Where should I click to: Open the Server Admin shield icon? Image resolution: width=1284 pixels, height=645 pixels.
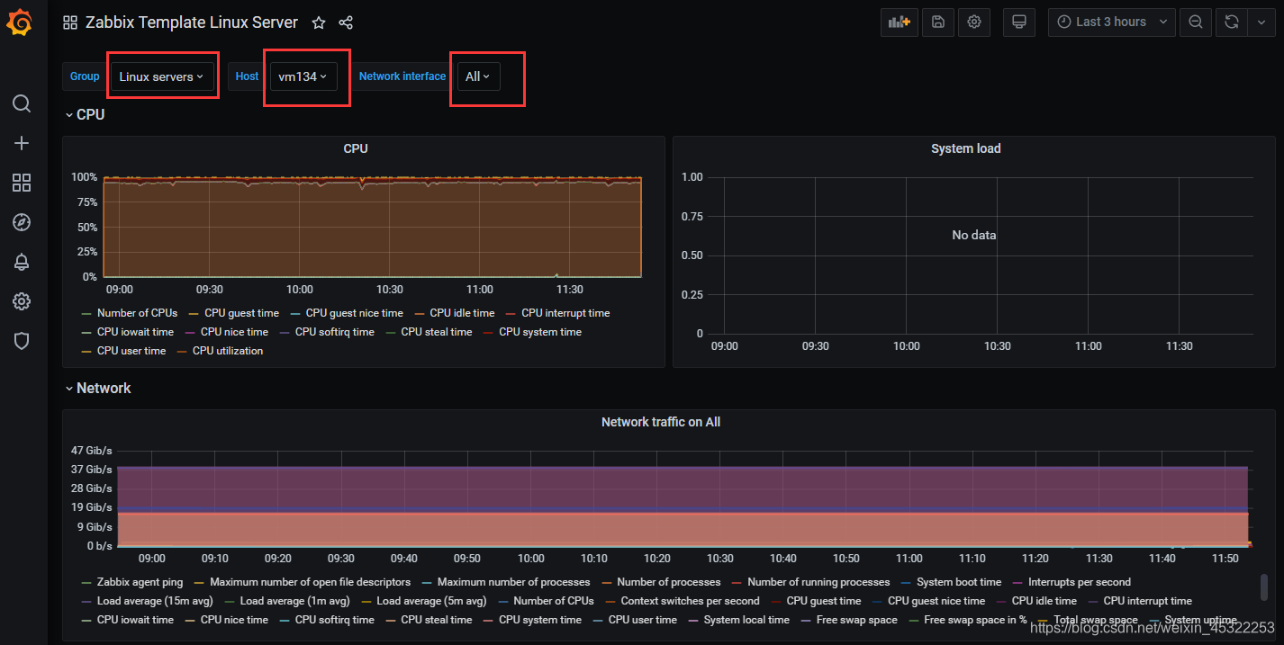[22, 341]
